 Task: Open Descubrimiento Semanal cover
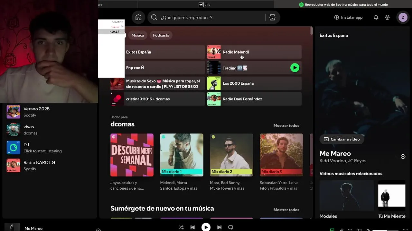click(x=132, y=155)
